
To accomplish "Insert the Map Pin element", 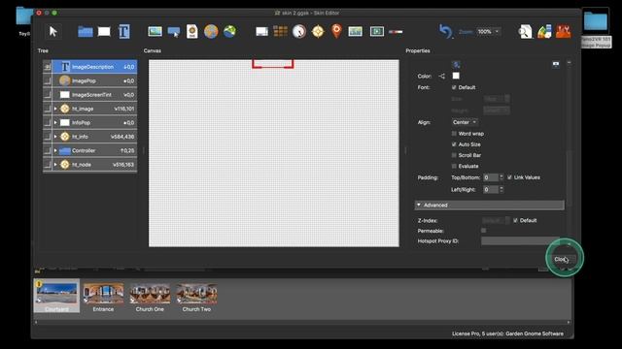I will click(336, 31).
